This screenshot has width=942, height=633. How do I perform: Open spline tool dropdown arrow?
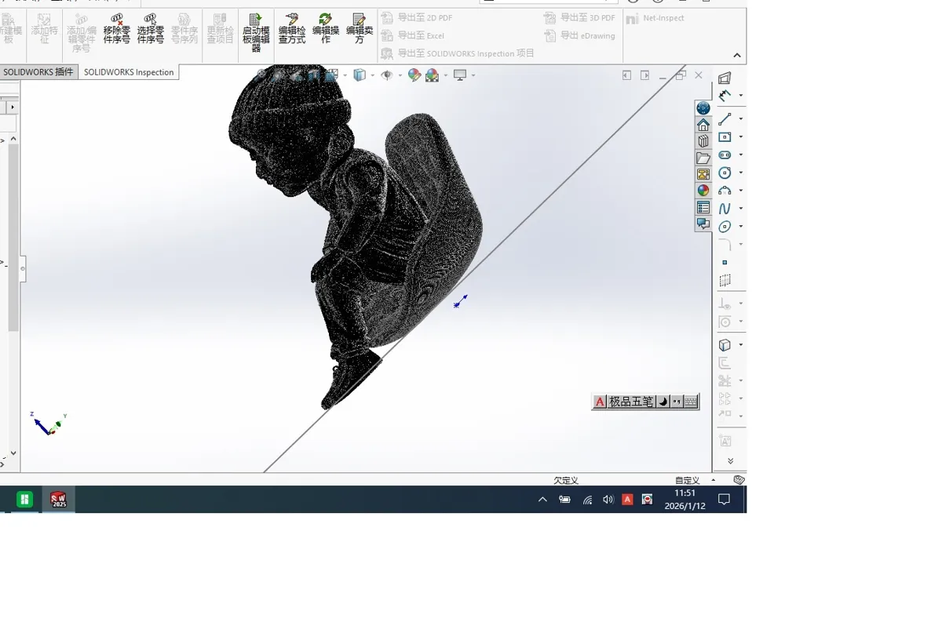click(741, 209)
